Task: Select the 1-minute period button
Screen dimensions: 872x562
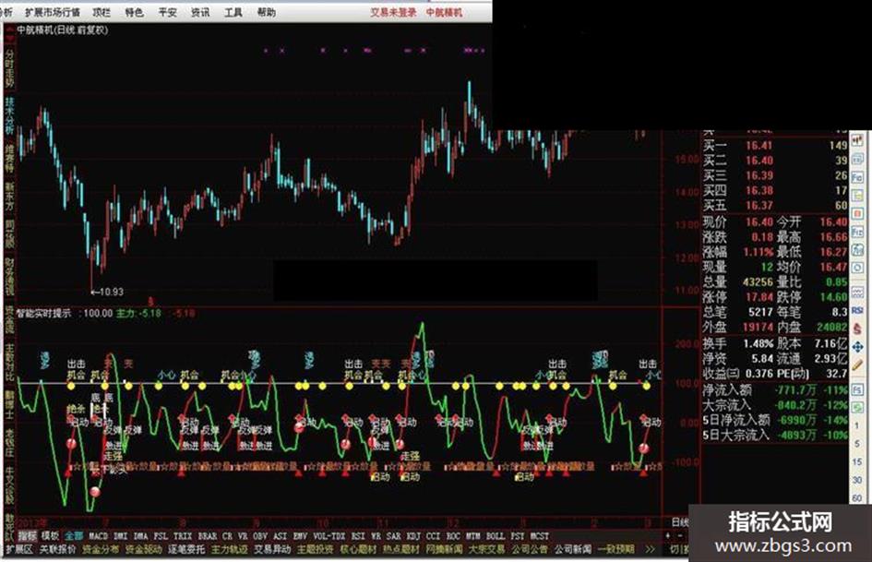Action: click(857, 425)
